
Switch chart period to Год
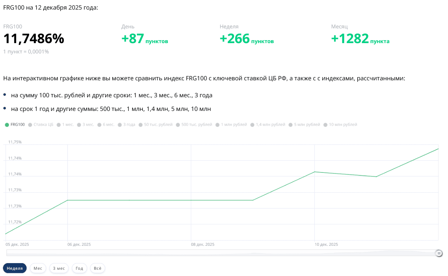79,268
